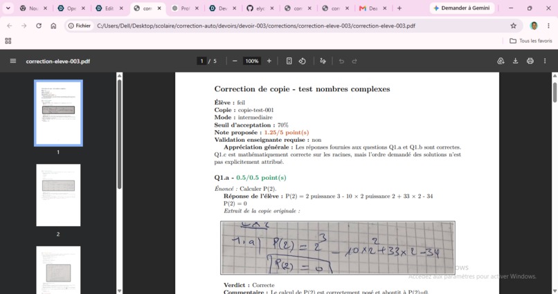
Task: Click the Demander à Gemini button
Action: 462,8
